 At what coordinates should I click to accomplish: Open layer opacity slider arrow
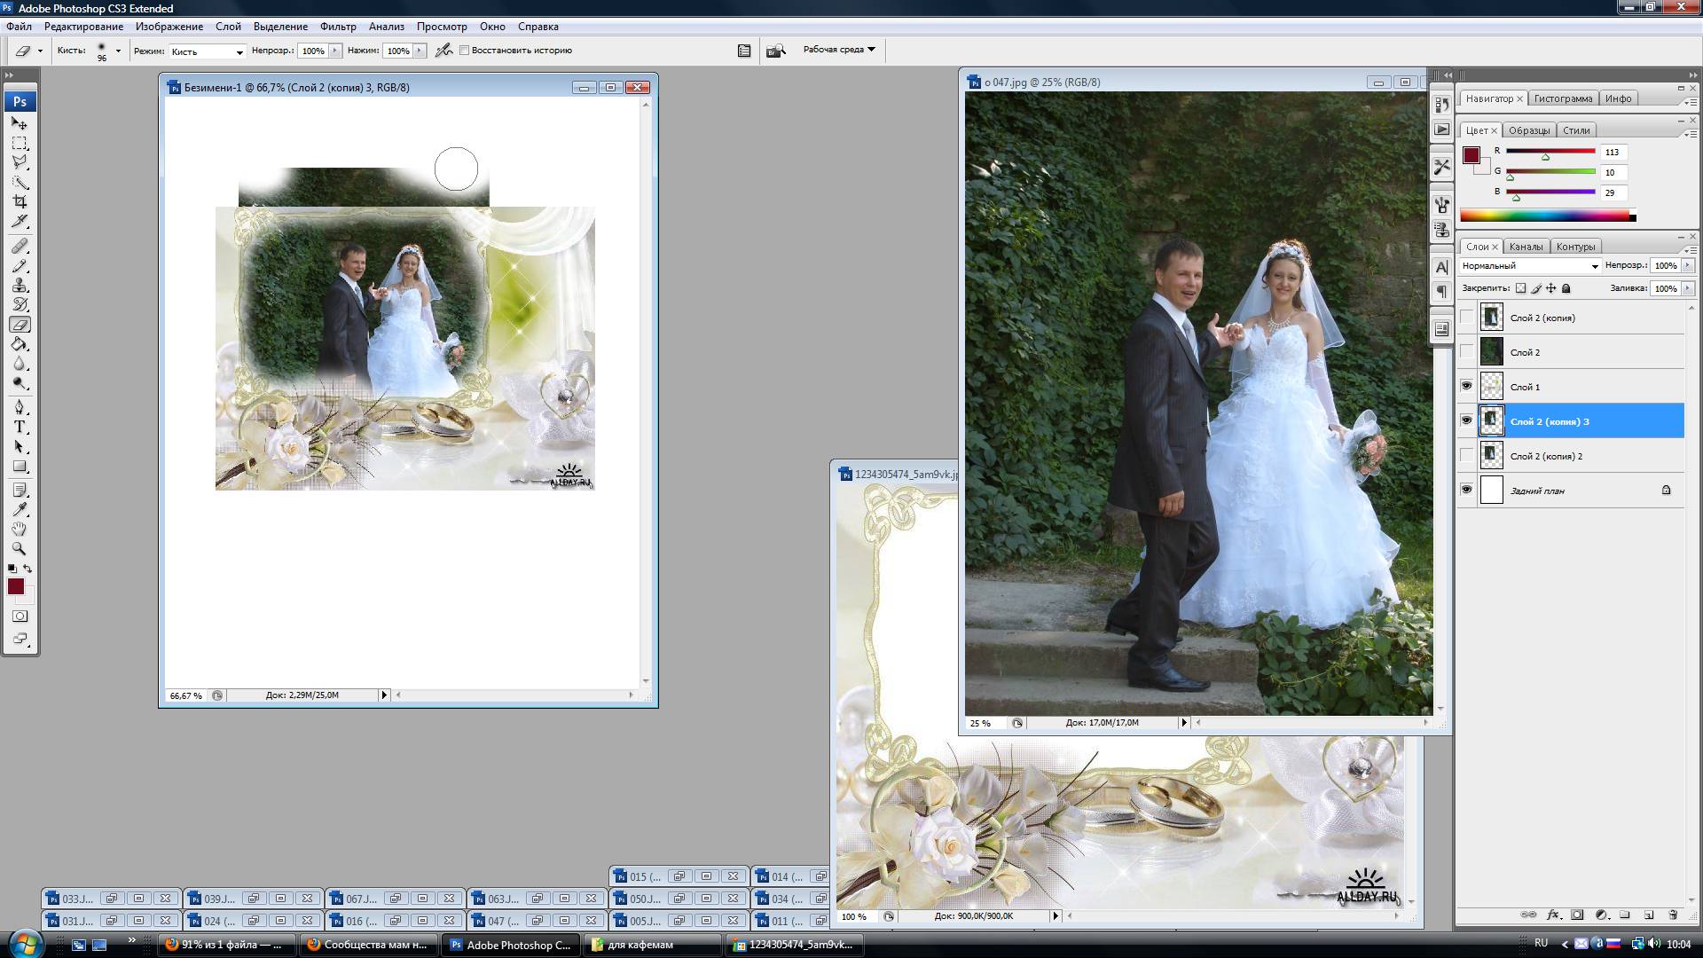pos(1687,266)
